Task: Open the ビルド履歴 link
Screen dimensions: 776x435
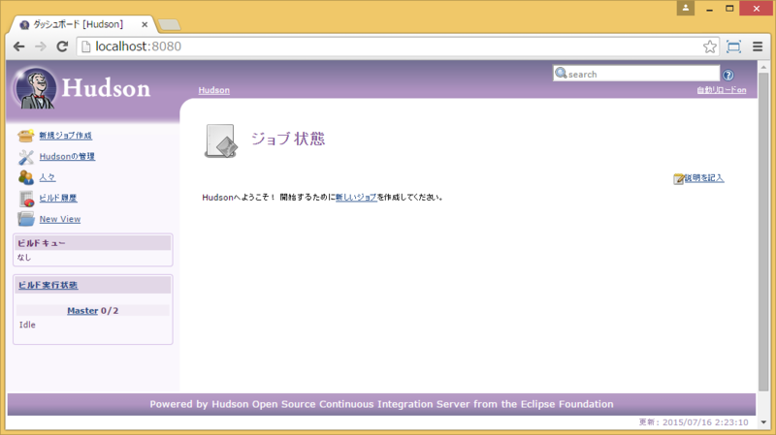Action: [x=58, y=199]
